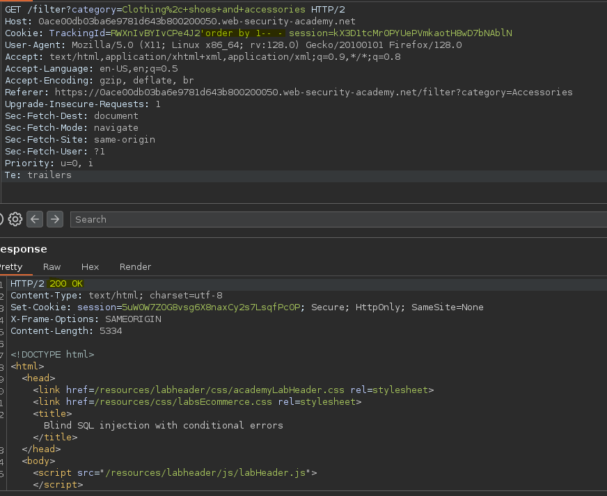
Task: Click the opening <title> tag line
Action: [x=52, y=414]
